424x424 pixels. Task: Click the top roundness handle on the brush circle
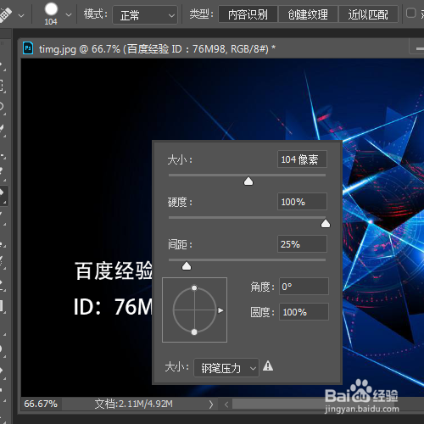(x=194, y=288)
